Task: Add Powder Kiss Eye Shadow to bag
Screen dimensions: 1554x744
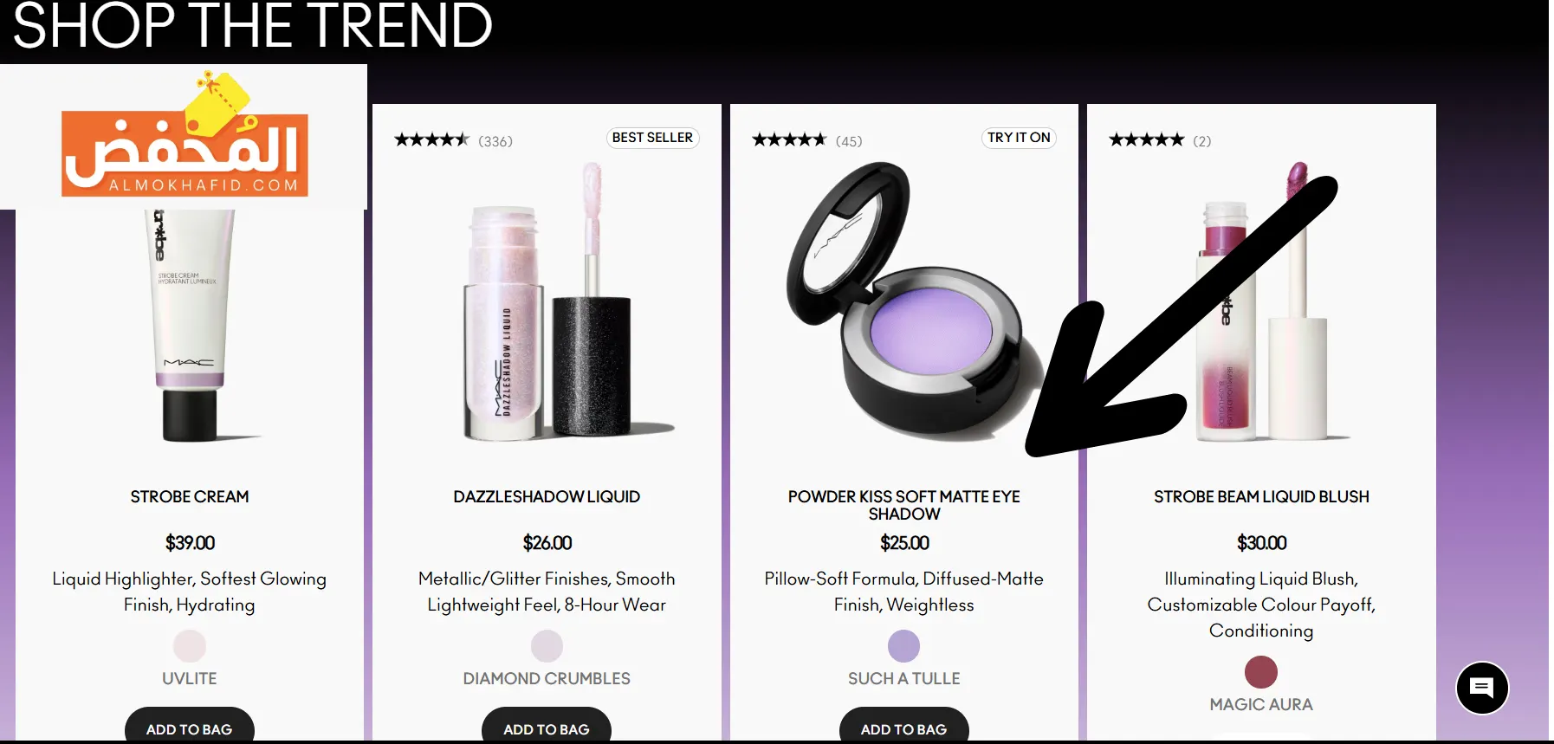Action: tap(904, 726)
